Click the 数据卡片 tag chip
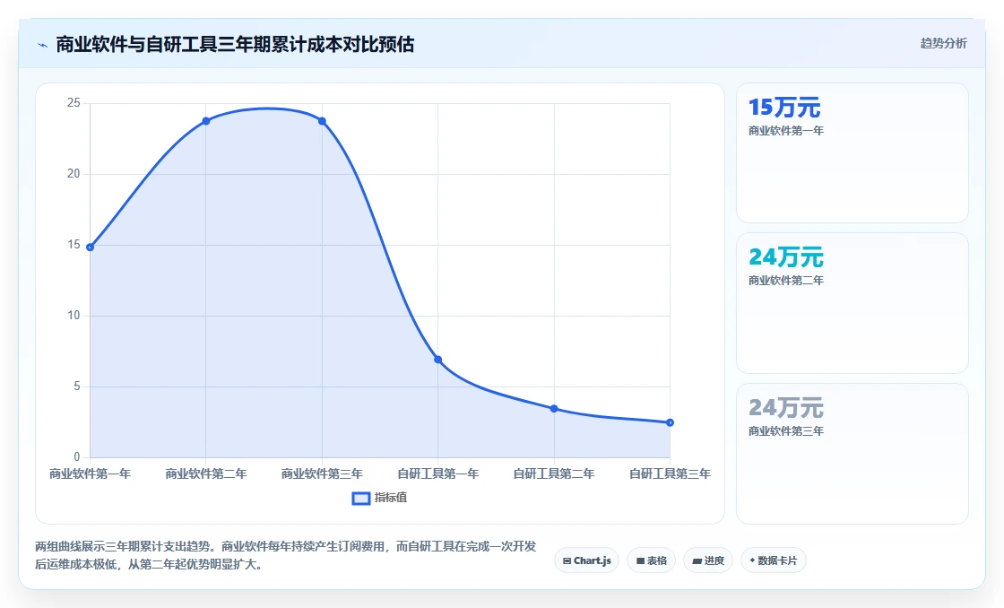This screenshot has height=608, width=1004. click(x=774, y=560)
